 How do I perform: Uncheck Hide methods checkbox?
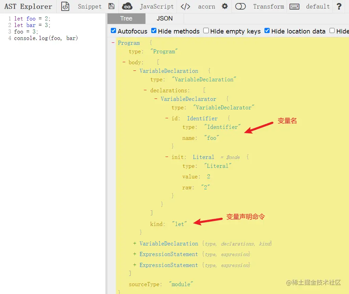point(154,31)
